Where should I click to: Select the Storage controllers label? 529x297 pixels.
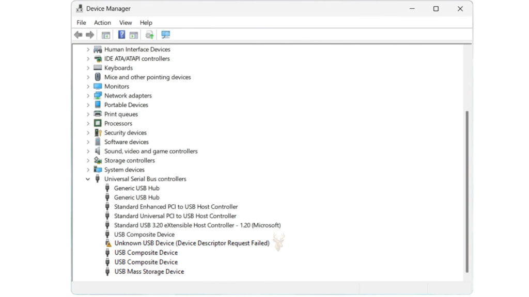click(x=130, y=160)
